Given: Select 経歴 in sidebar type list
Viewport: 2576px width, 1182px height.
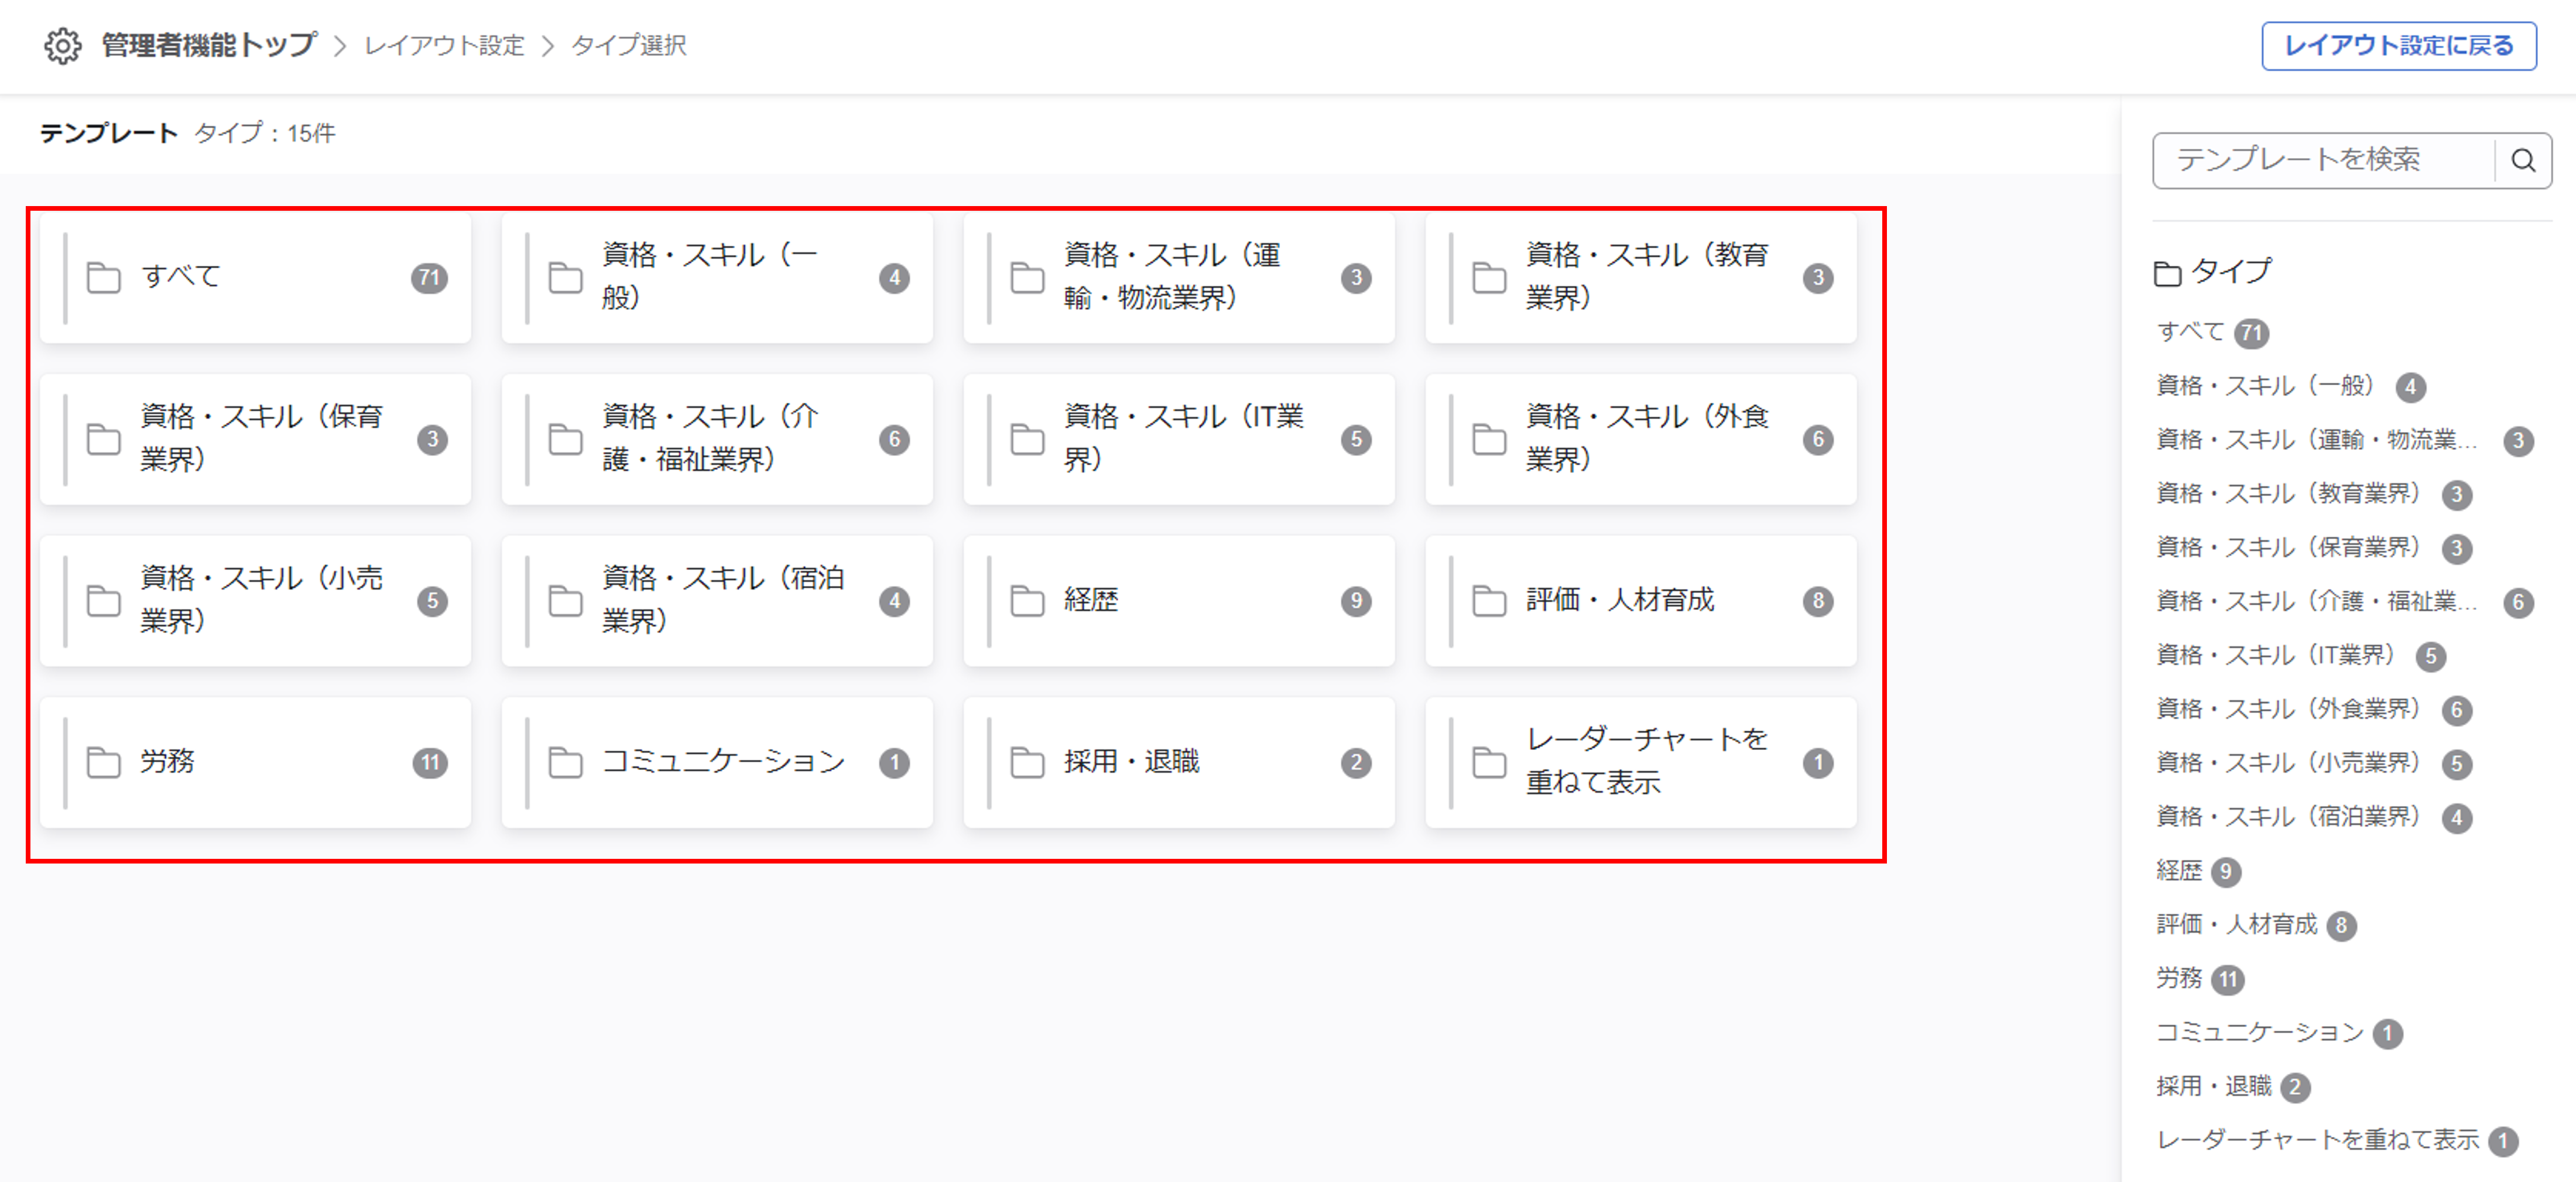Looking at the screenshot, I should click(2179, 871).
